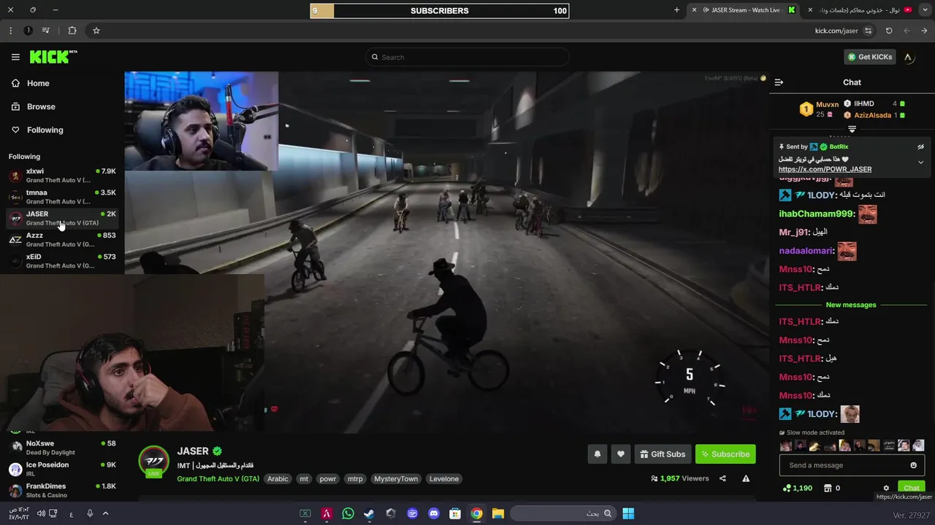
Task: Open Discord from taskbar
Action: click(x=434, y=513)
